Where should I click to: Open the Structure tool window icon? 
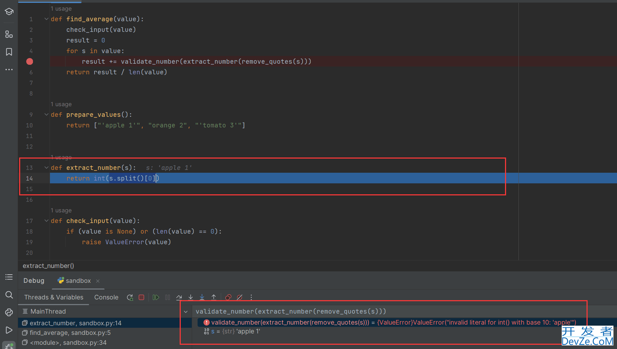tap(9, 34)
